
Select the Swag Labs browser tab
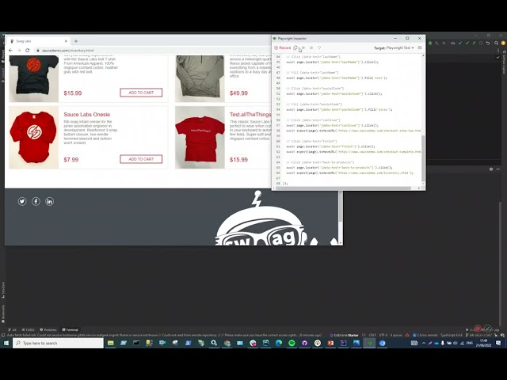[37, 41]
